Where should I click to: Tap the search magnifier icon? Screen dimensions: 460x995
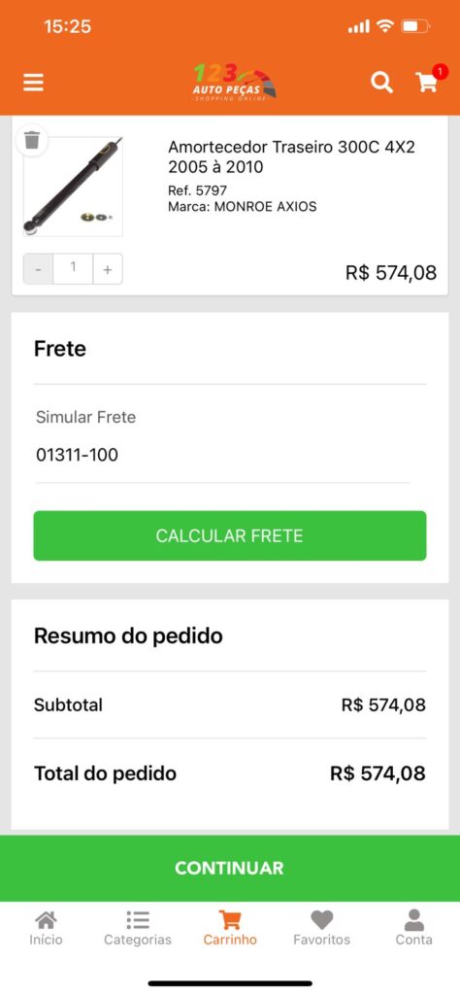[381, 83]
